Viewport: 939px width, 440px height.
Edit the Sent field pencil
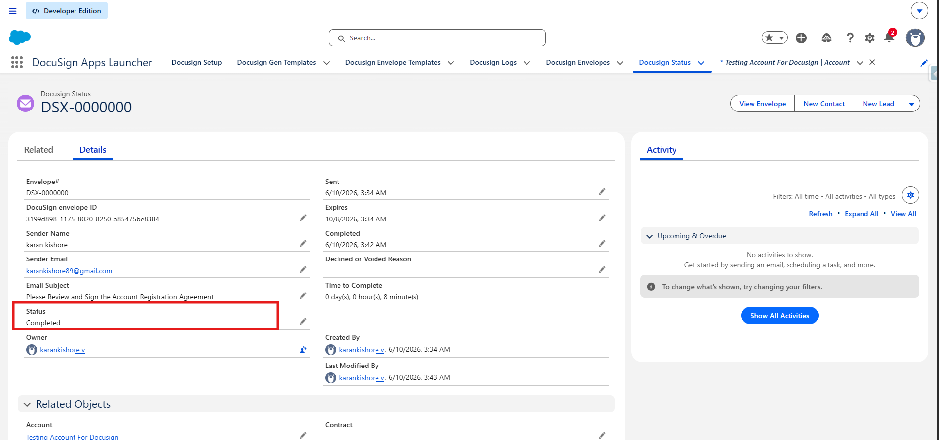click(602, 192)
